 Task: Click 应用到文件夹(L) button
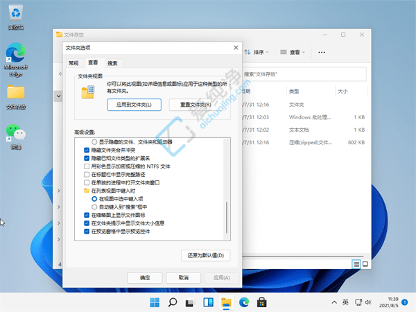point(134,105)
